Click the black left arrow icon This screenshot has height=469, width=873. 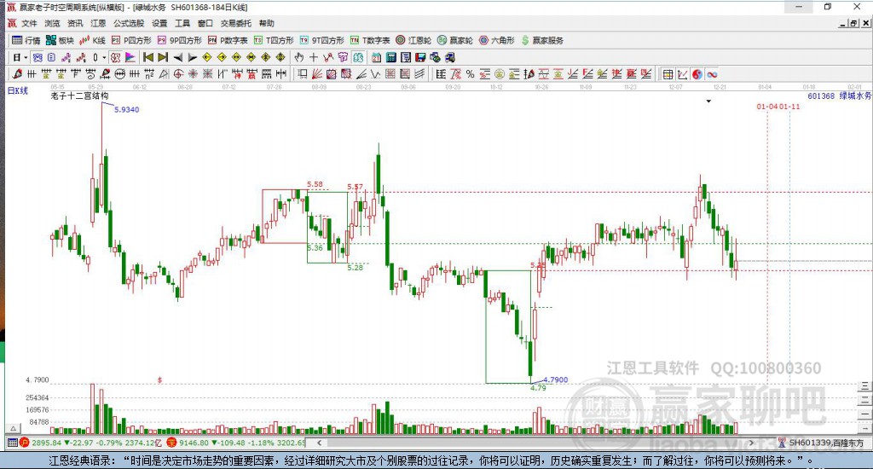[x=177, y=57]
